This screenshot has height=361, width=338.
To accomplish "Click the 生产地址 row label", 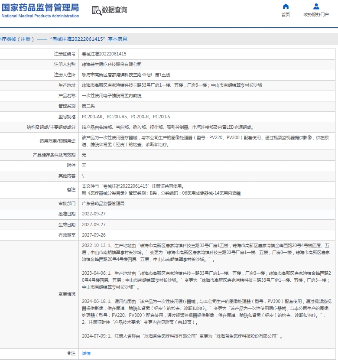I will point(67,85).
